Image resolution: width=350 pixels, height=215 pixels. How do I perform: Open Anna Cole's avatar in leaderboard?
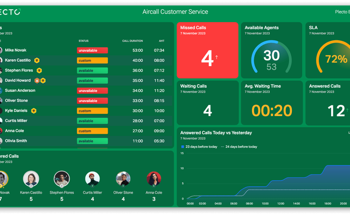[154, 178]
